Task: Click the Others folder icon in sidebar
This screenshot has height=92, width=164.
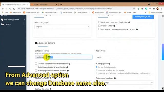Action: coord(2,24)
